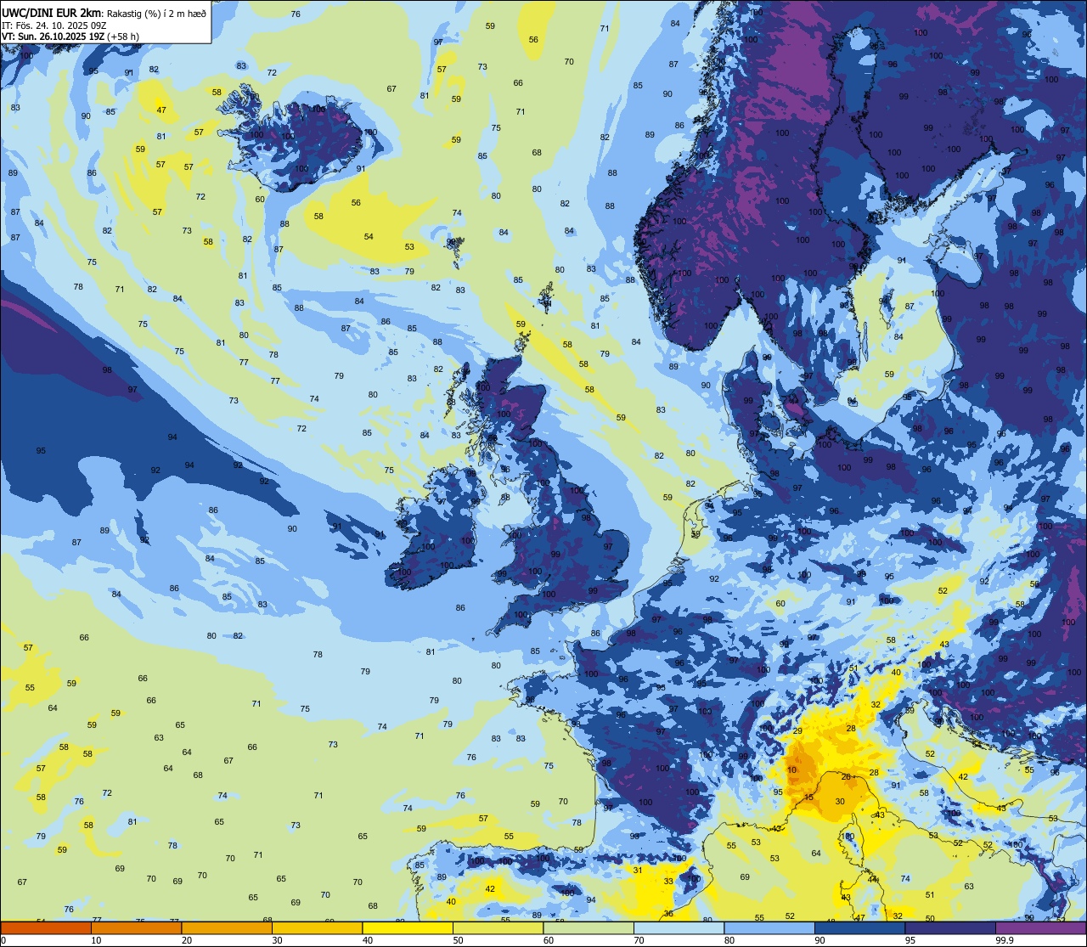Click the orange 10–20 legend swatch
Screen dimensions: 1087x947
click(136, 927)
